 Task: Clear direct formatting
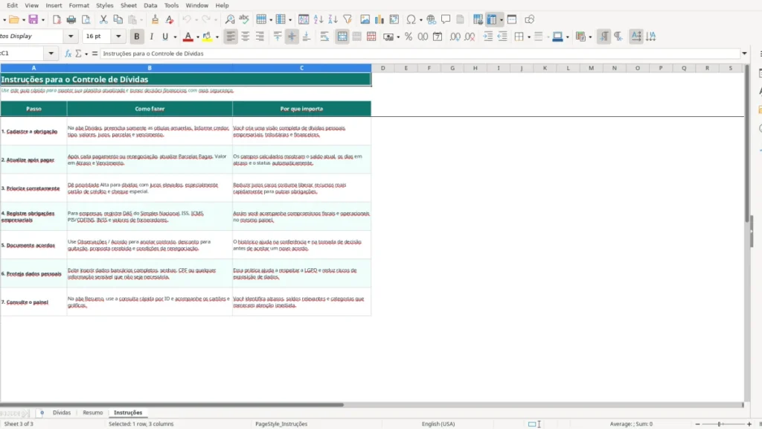pyautogui.click(x=170, y=19)
